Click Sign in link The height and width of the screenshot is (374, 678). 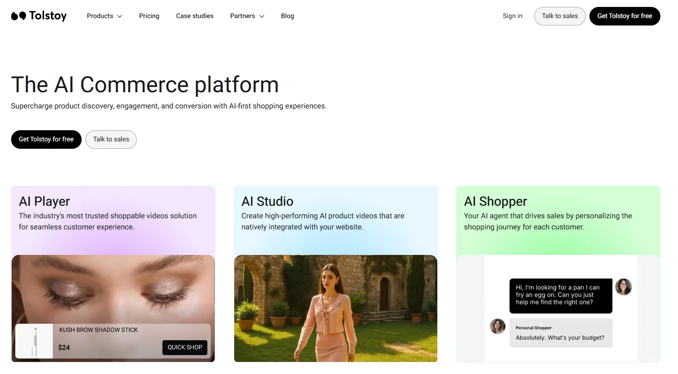(x=512, y=16)
